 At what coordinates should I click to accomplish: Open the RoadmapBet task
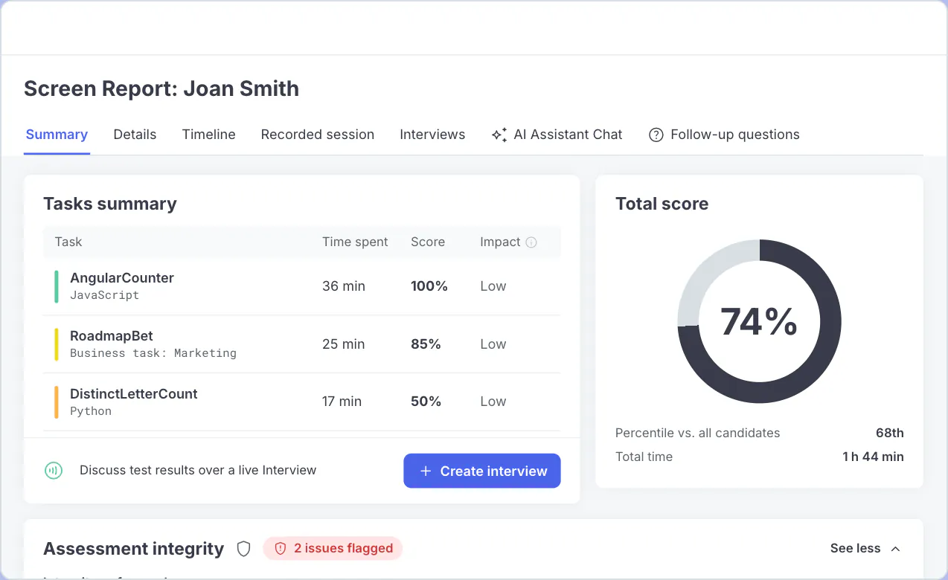point(112,336)
